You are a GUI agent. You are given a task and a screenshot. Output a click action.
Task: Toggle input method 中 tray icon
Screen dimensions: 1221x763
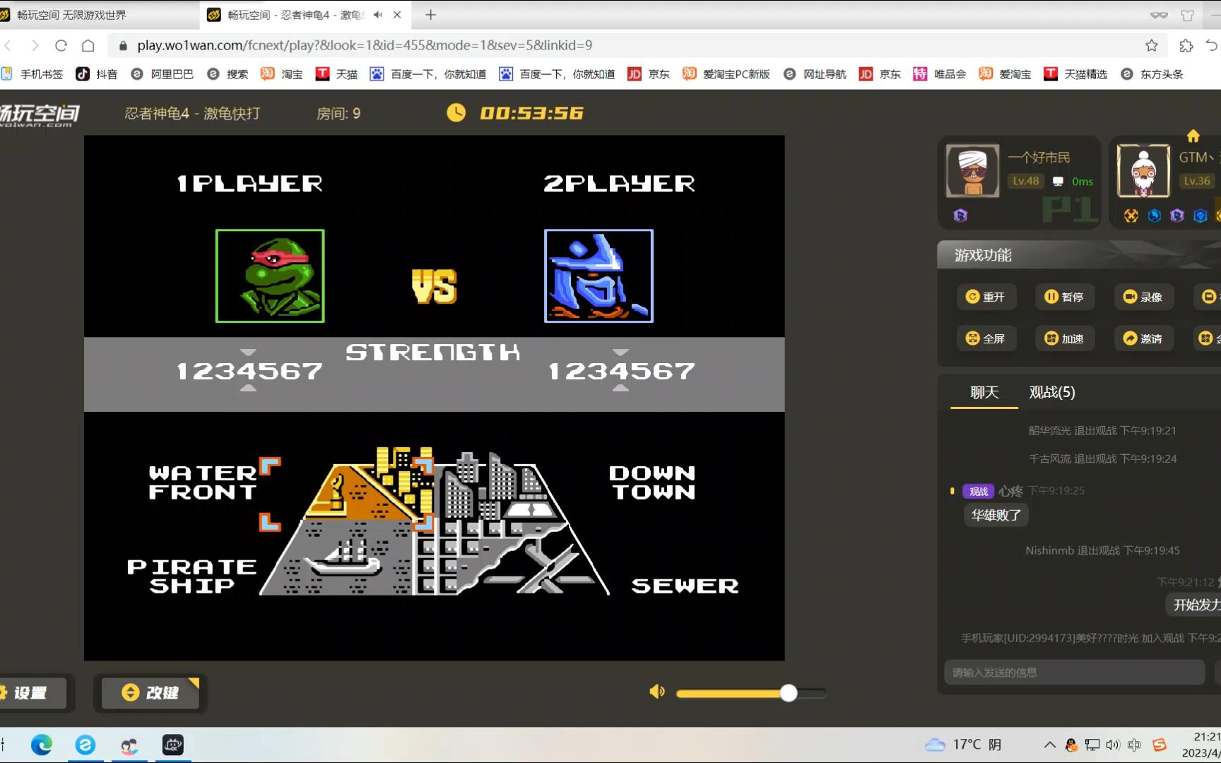pos(1134,745)
